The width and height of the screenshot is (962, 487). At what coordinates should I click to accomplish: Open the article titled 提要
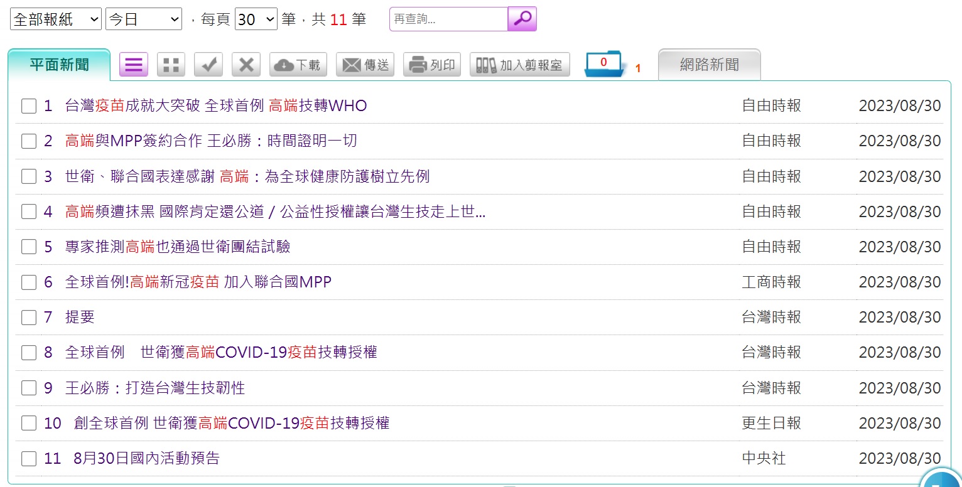(80, 318)
